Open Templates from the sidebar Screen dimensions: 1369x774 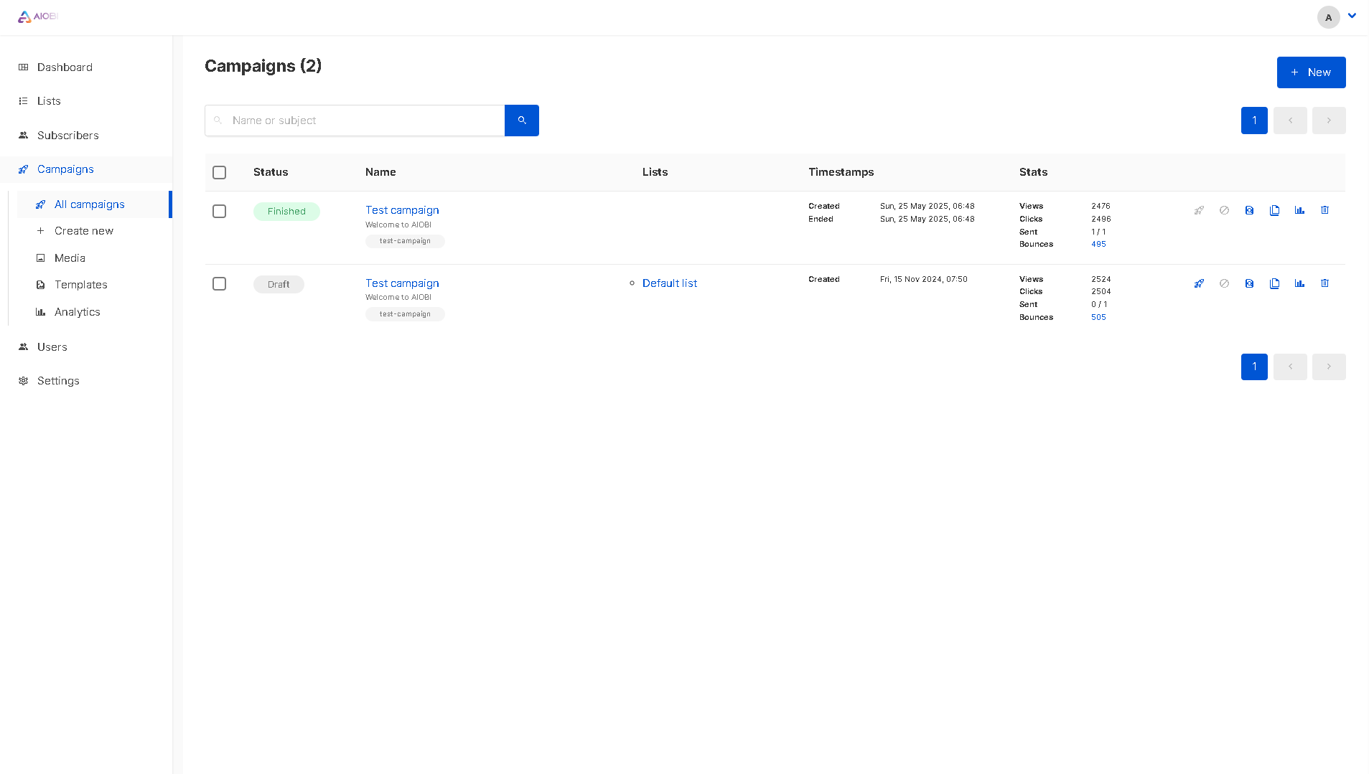(x=80, y=285)
